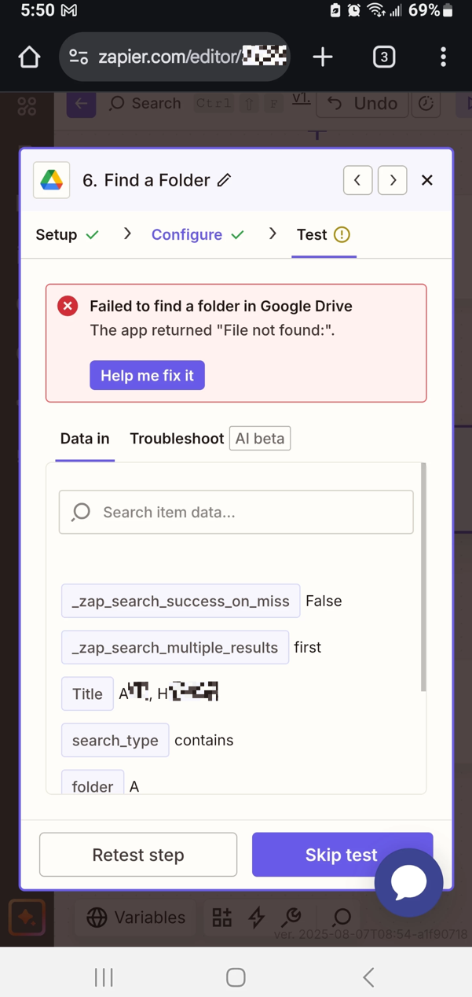
Task: Click the Help me fix it button
Action: click(147, 376)
